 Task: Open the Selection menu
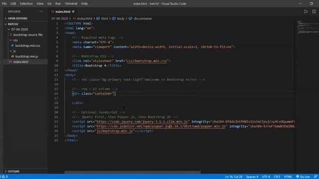click(x=26, y=3)
